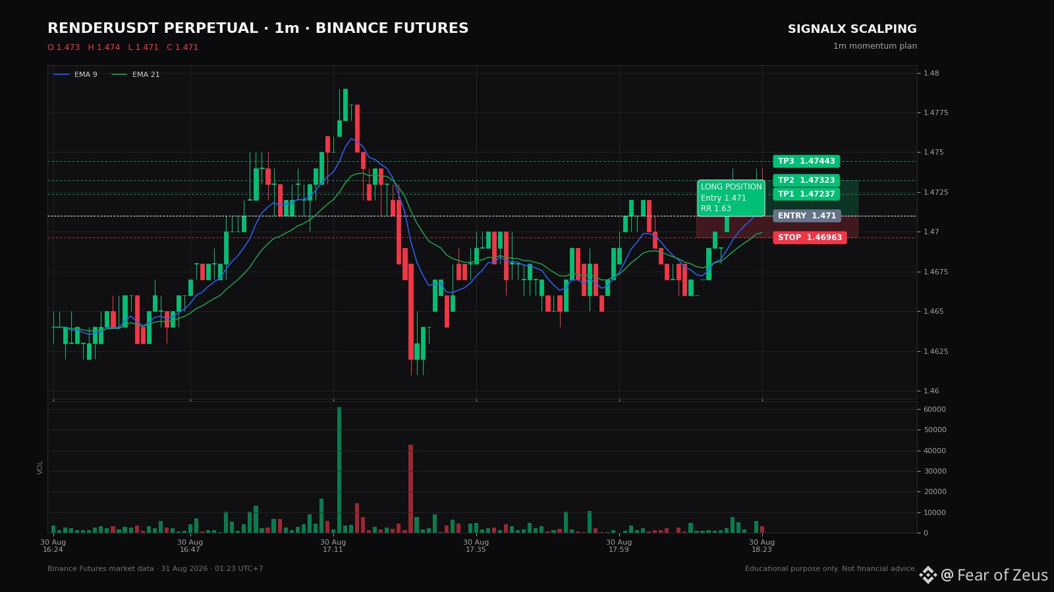Click the C 1.471 close value

pyautogui.click(x=182, y=47)
